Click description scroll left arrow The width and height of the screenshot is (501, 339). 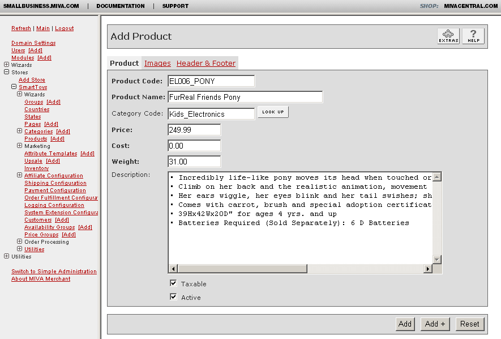pos(173,269)
